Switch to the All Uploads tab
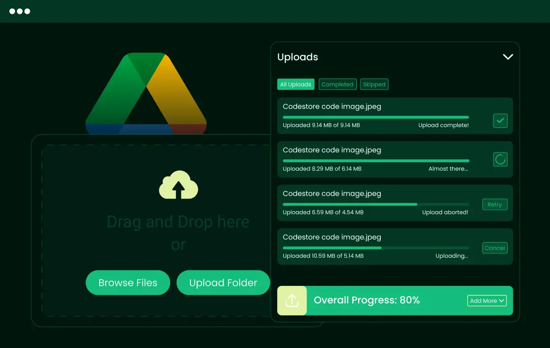 point(296,84)
